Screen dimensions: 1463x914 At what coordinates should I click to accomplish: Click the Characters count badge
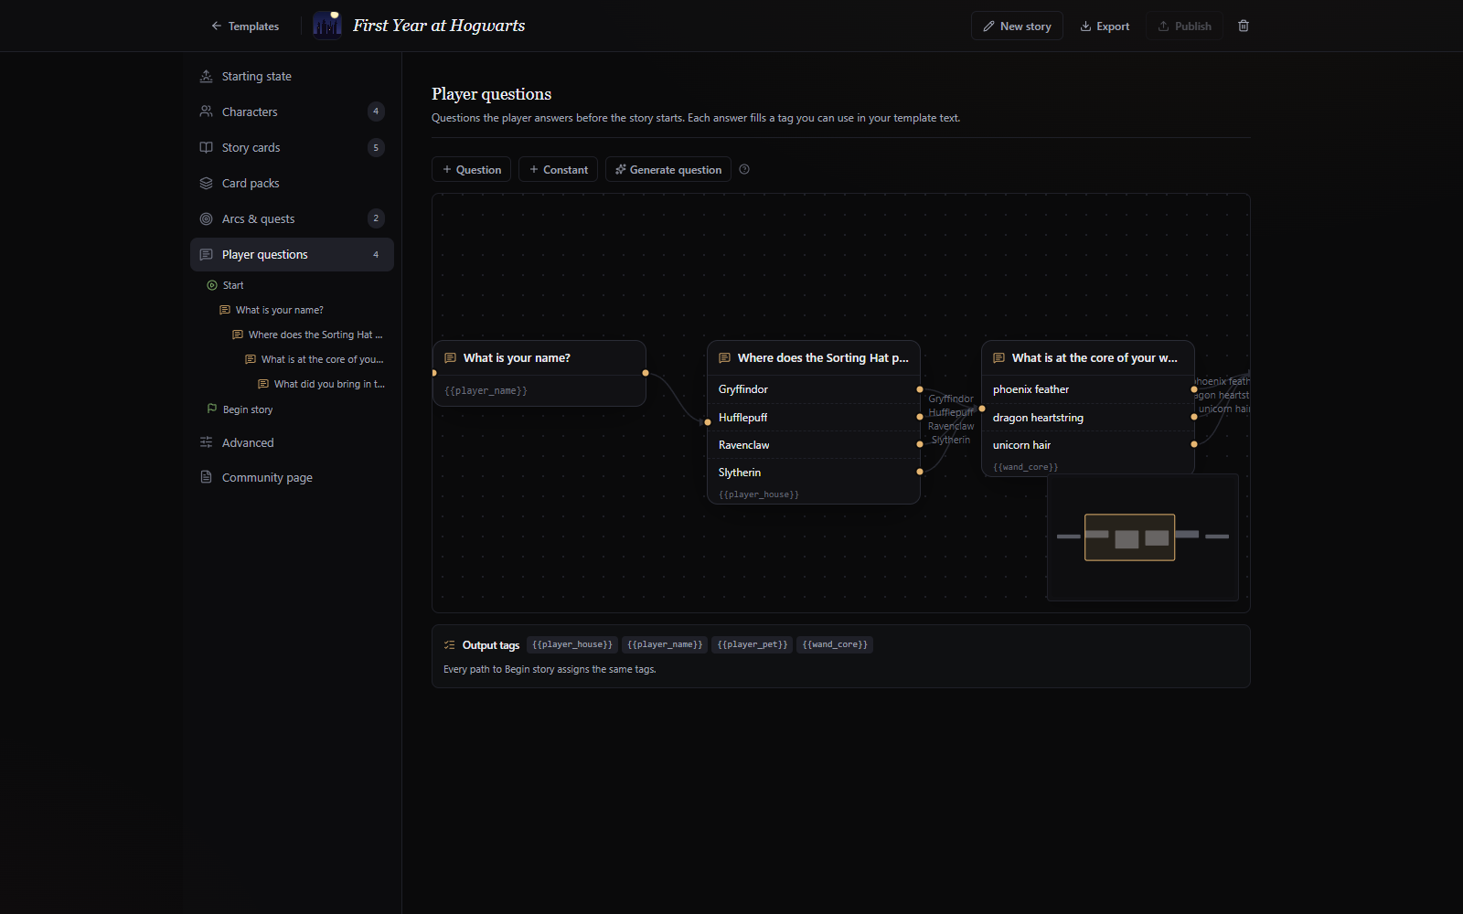(x=376, y=112)
